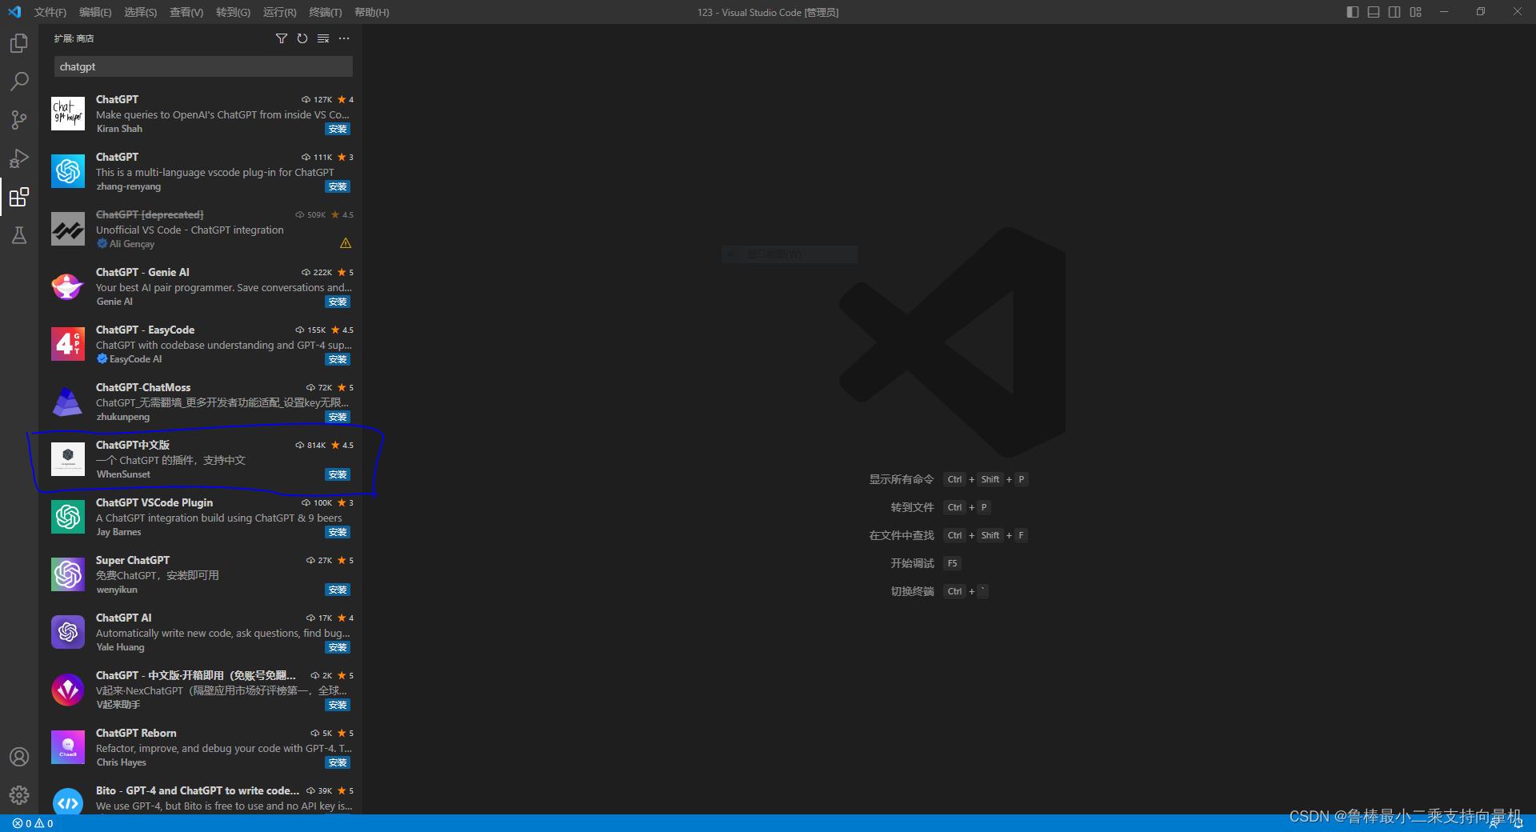Click the 开始调试 shortcut label
The width and height of the screenshot is (1536, 832).
click(912, 563)
